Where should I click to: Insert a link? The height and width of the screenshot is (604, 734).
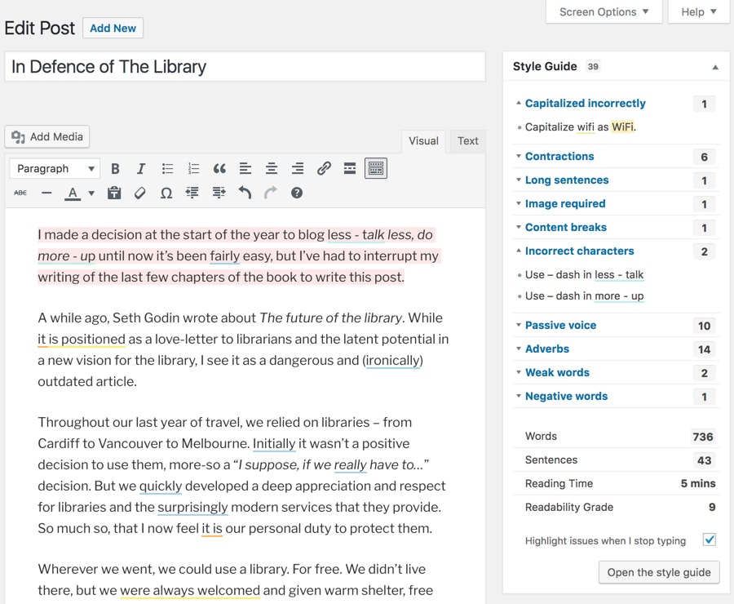pyautogui.click(x=324, y=168)
